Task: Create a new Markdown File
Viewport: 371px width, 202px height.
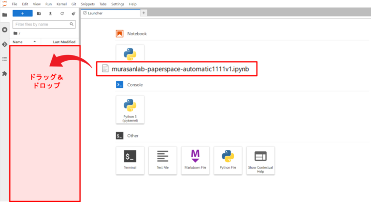Action: [x=195, y=160]
